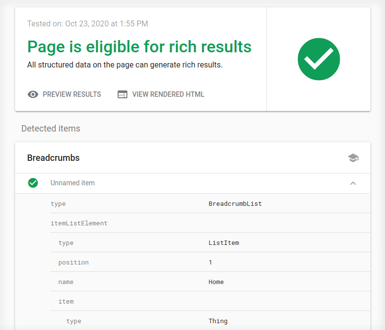Image resolution: width=385 pixels, height=330 pixels.
Task: Click the BreadcrumbList type value
Action: (x=235, y=203)
